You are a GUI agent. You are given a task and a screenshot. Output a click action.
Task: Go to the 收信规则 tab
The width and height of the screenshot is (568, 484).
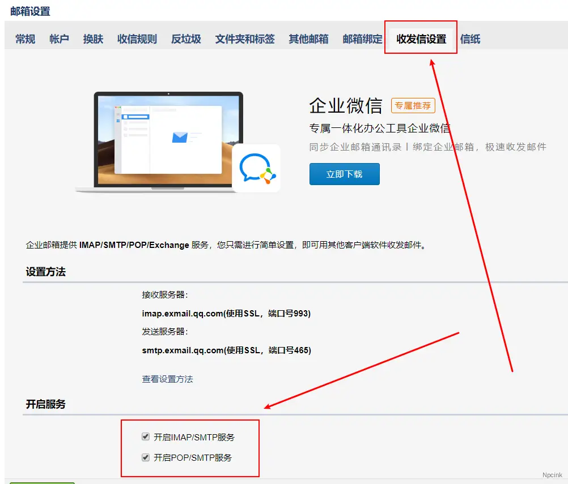coord(137,38)
